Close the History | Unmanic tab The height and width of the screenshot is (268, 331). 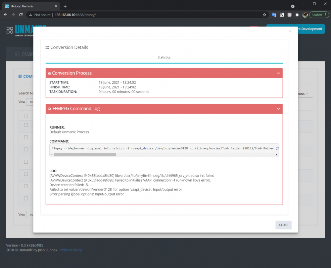tap(56, 6)
